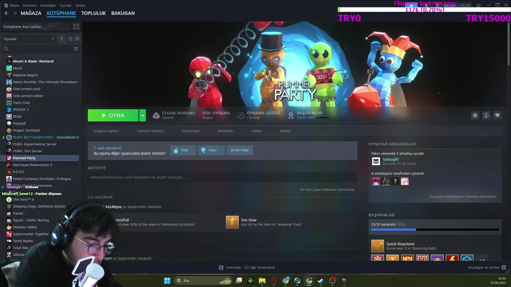Expand the Oyunlar collection dropdown

coord(29,39)
